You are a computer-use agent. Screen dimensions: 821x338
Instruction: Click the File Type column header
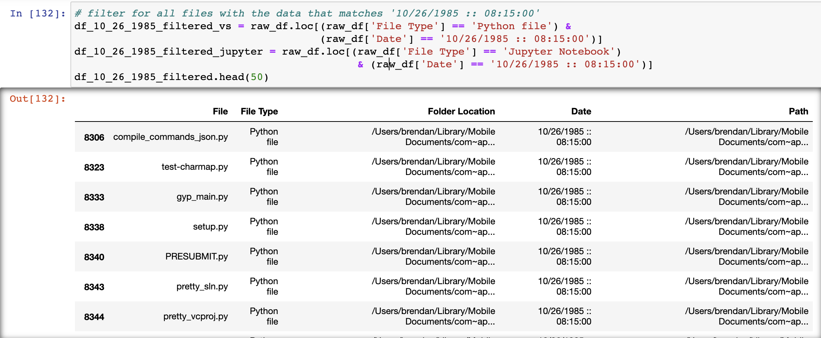tap(259, 111)
